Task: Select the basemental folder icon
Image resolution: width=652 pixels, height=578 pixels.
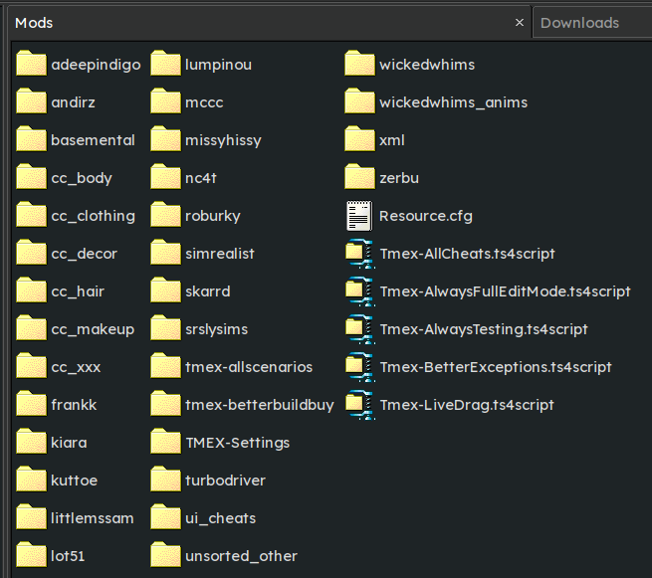Action: tap(31, 139)
